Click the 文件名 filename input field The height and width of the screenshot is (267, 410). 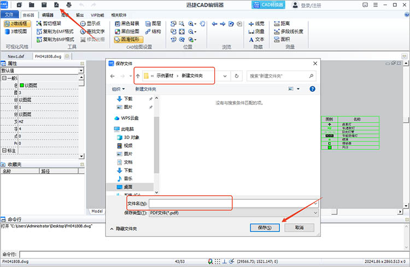(x=233, y=204)
